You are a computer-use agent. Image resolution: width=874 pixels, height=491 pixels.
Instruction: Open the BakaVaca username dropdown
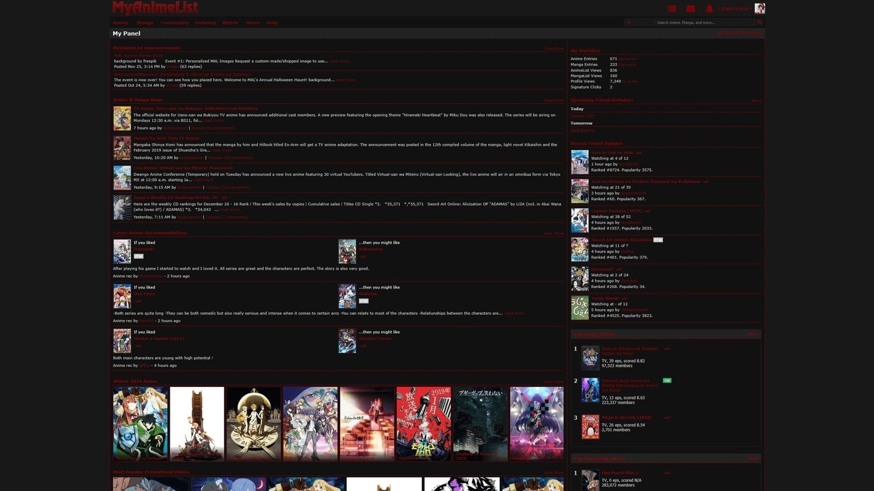(736, 9)
